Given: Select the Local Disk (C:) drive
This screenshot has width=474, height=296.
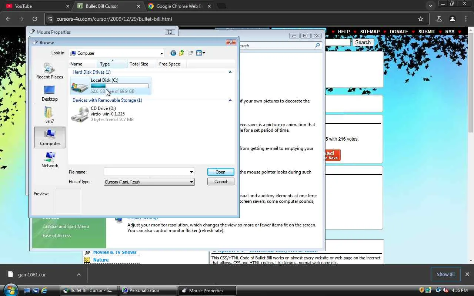Looking at the screenshot, I should 111,86.
